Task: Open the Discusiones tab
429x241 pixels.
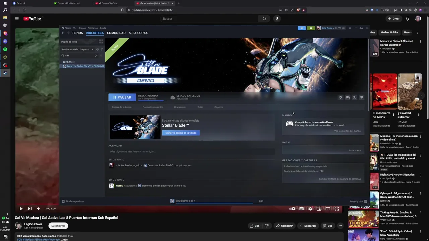Action: tap(180, 107)
